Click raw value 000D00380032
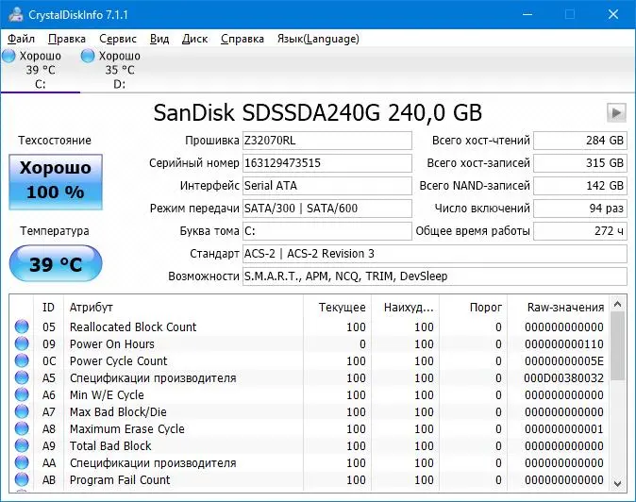The height and width of the screenshot is (502, 636). pos(563,378)
